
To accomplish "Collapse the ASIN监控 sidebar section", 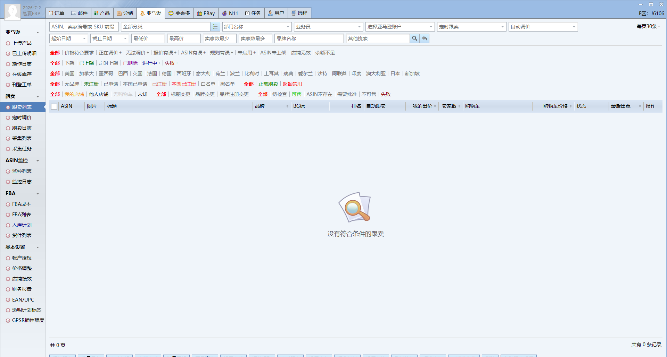I will [38, 161].
